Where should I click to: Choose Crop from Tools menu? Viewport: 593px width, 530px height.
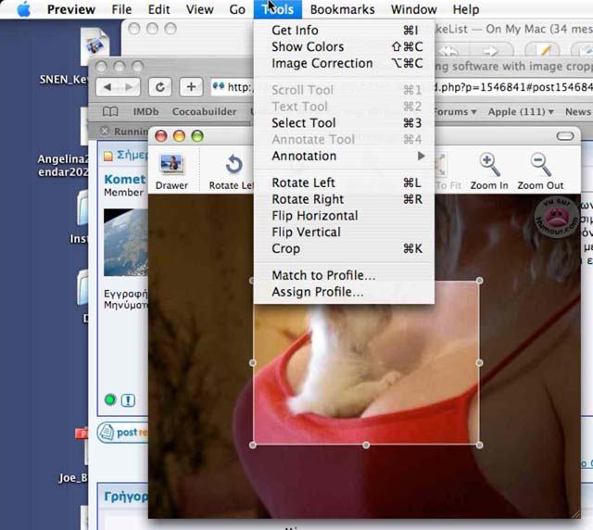(344, 248)
